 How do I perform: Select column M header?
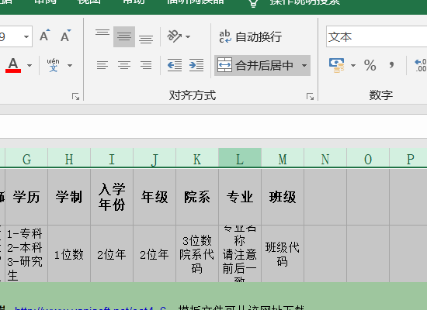point(283,159)
